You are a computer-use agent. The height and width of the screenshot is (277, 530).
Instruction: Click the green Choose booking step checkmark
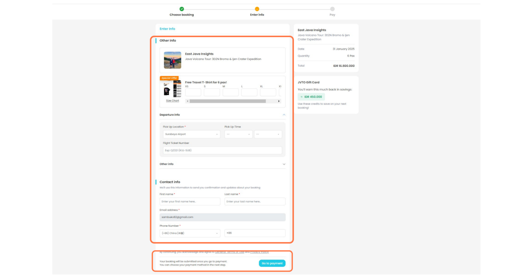tap(182, 9)
